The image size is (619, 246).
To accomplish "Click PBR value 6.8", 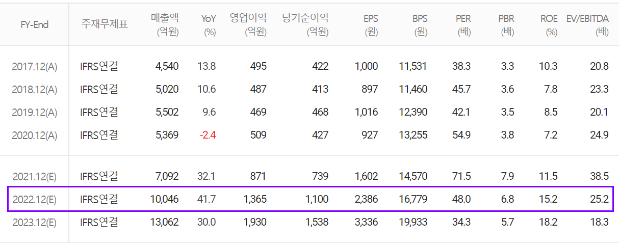I will 508,200.
